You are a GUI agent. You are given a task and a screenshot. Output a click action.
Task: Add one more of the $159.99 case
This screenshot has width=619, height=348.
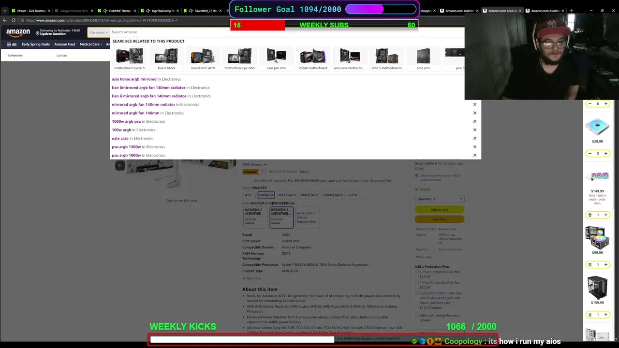pos(605,315)
